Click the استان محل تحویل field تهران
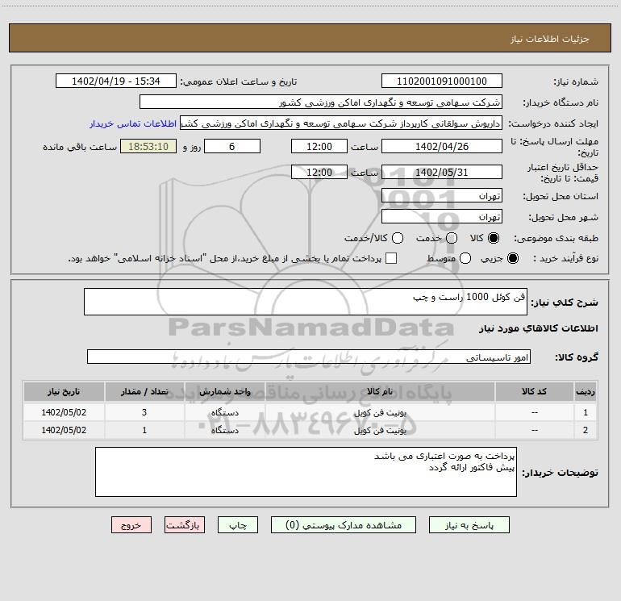The height and width of the screenshot is (601, 621). pos(442,195)
